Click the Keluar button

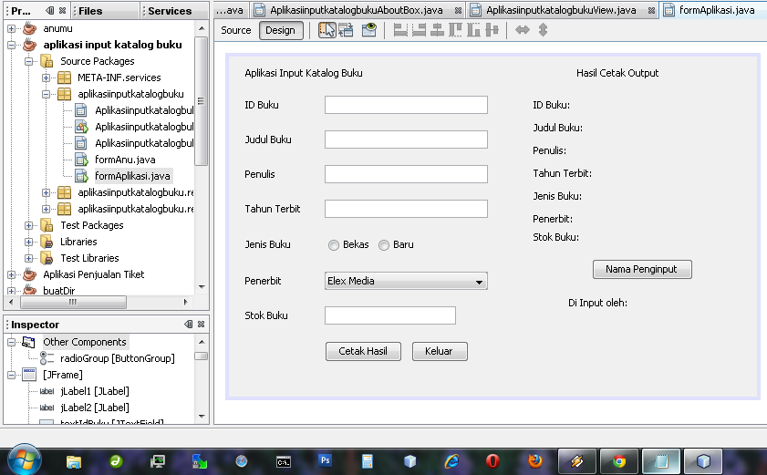point(440,351)
